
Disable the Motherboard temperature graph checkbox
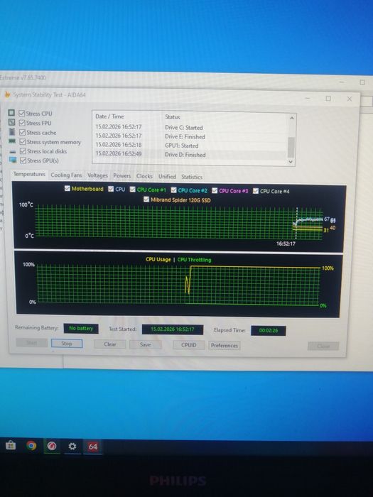coord(67,188)
